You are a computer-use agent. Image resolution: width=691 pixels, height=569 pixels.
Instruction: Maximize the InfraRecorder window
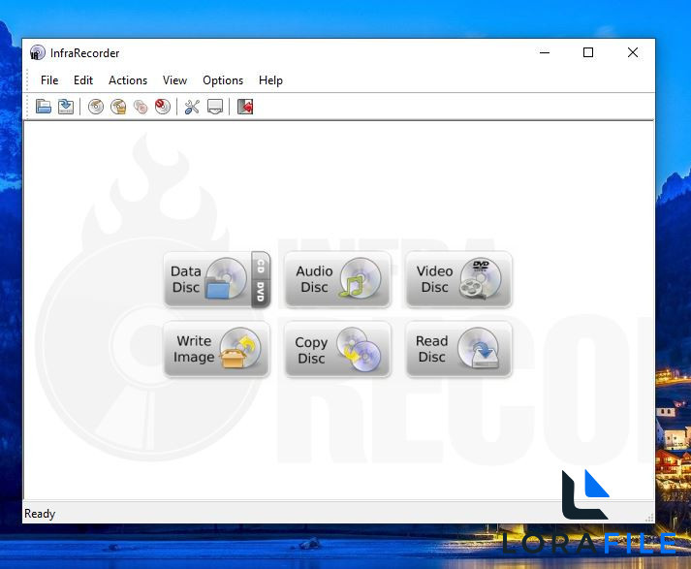(x=588, y=52)
